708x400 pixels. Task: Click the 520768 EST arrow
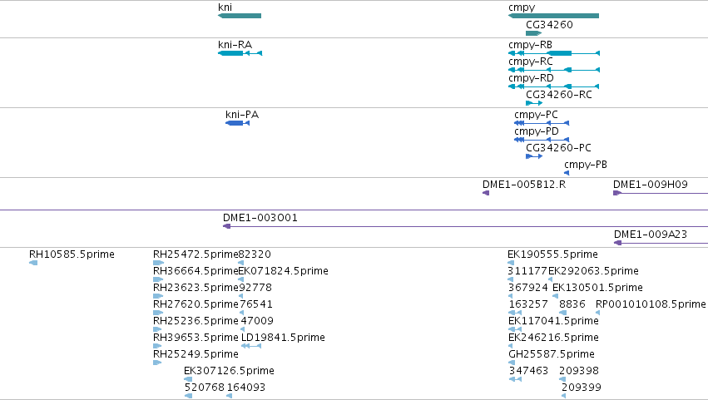pyautogui.click(x=188, y=396)
